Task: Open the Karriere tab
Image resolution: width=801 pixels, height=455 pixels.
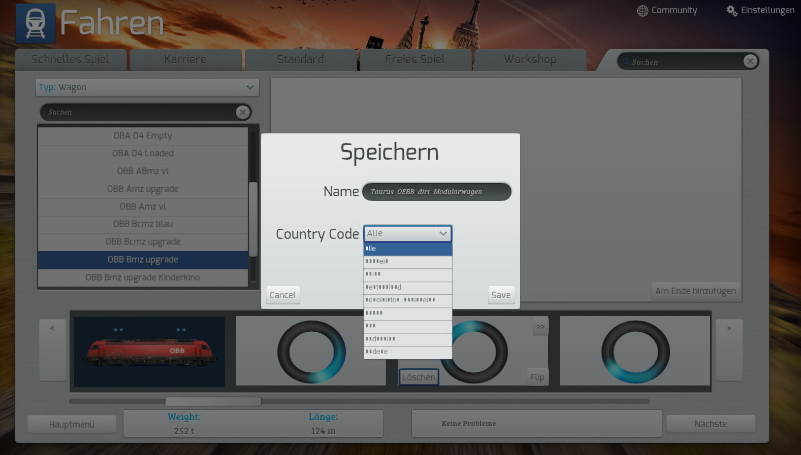Action: coord(185,59)
